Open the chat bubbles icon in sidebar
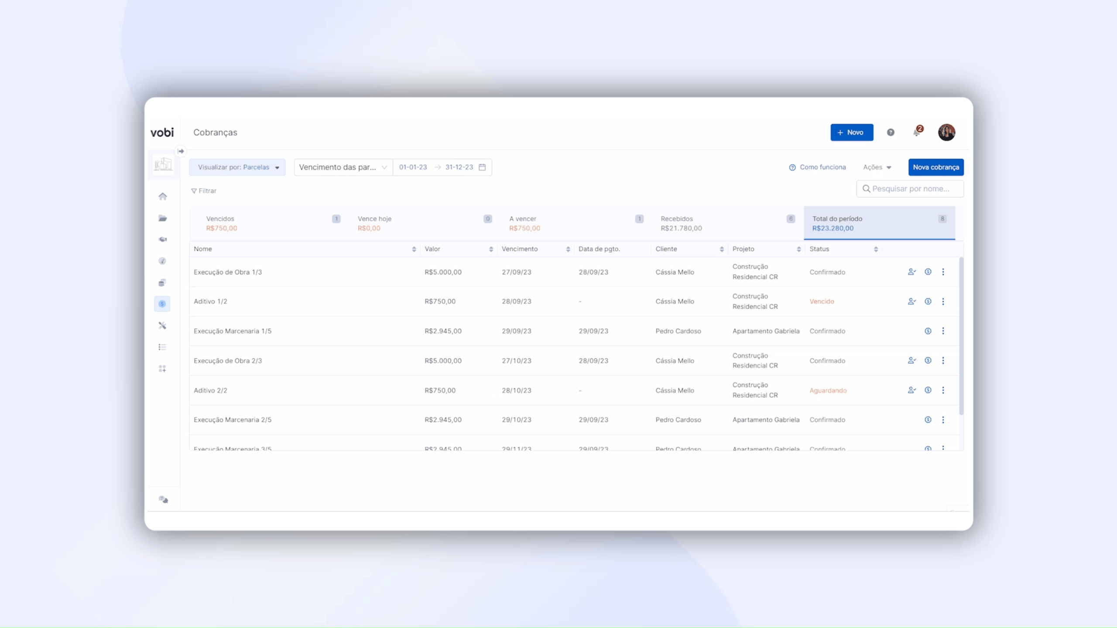Screen dimensions: 1117x628 pyautogui.click(x=163, y=500)
